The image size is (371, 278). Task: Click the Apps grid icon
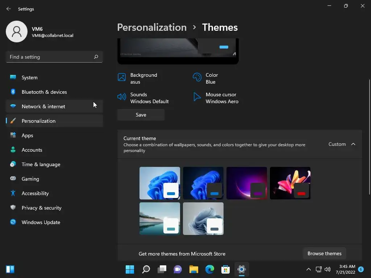click(x=13, y=135)
